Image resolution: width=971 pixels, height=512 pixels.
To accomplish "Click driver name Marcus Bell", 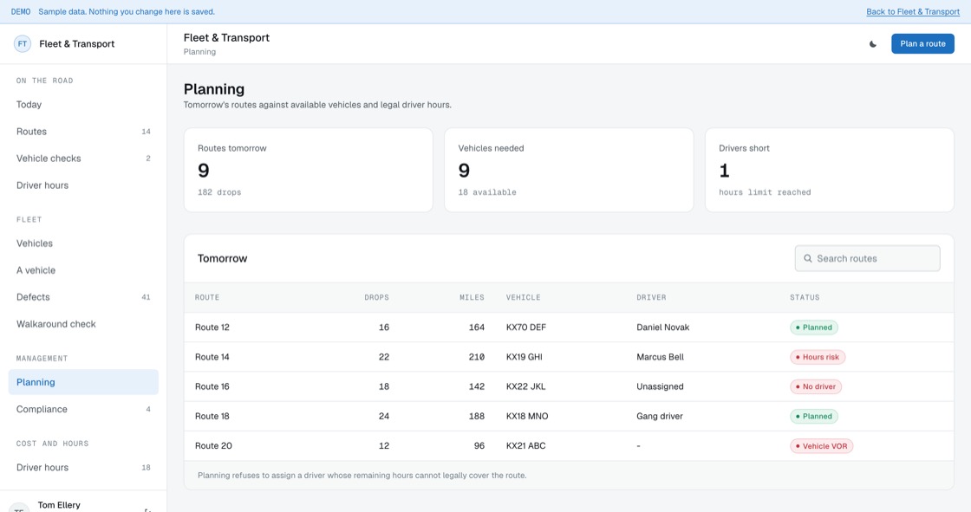I will coord(660,357).
